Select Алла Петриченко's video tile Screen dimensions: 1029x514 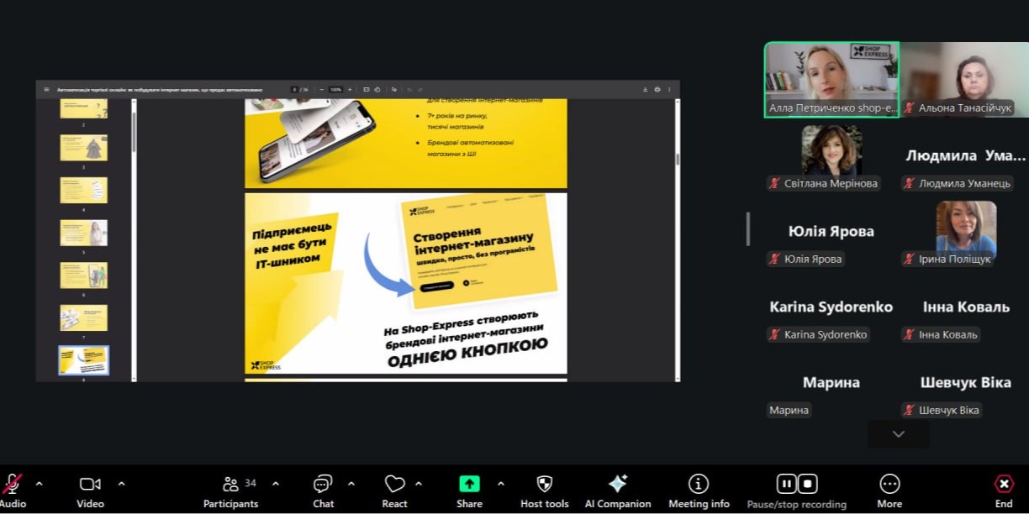pyautogui.click(x=831, y=80)
